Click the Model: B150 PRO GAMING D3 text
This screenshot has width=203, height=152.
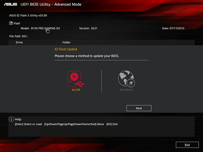(x=40, y=28)
